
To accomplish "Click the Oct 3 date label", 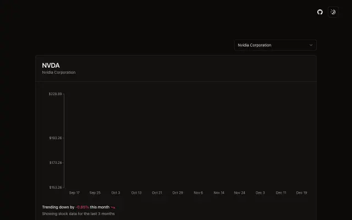I will tap(116, 193).
